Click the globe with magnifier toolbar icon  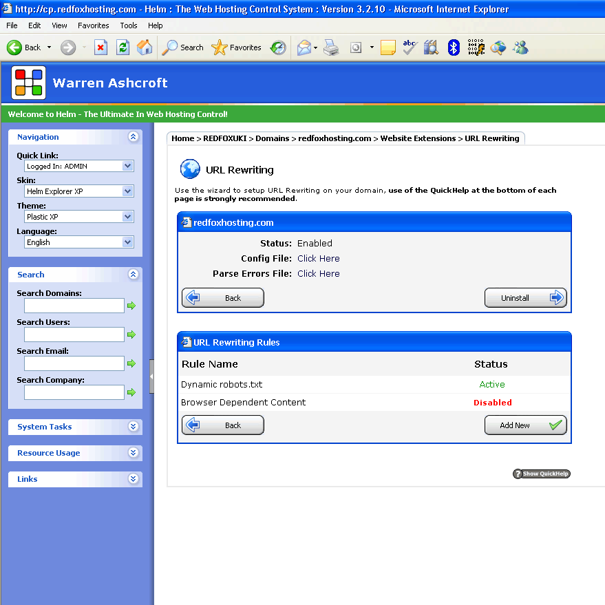pos(498,48)
